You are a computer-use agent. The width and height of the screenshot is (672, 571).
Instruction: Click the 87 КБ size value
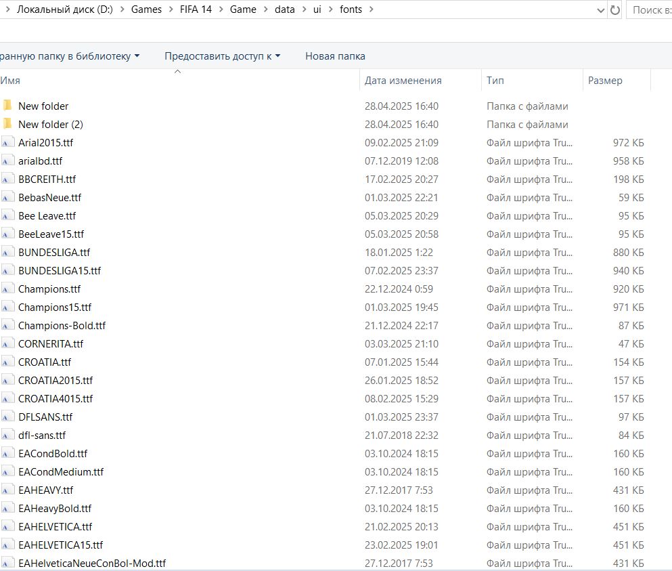631,326
